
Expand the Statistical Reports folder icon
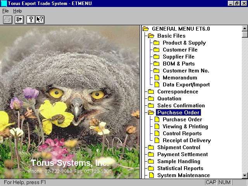[x=151, y=168]
